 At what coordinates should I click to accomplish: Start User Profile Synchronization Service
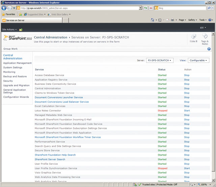pyautogui.click(x=187, y=168)
